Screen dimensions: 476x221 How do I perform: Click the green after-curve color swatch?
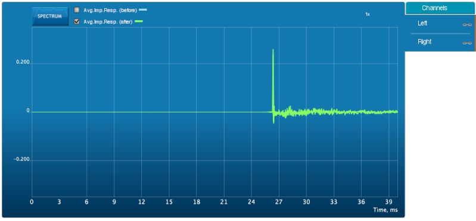pos(139,21)
